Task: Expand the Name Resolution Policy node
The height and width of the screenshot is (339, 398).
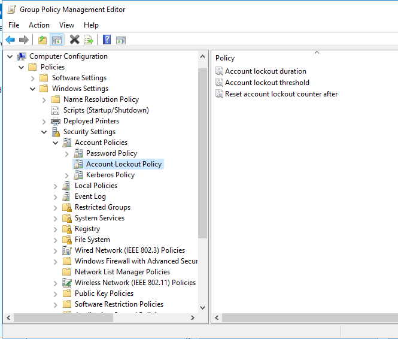Action: [44, 100]
